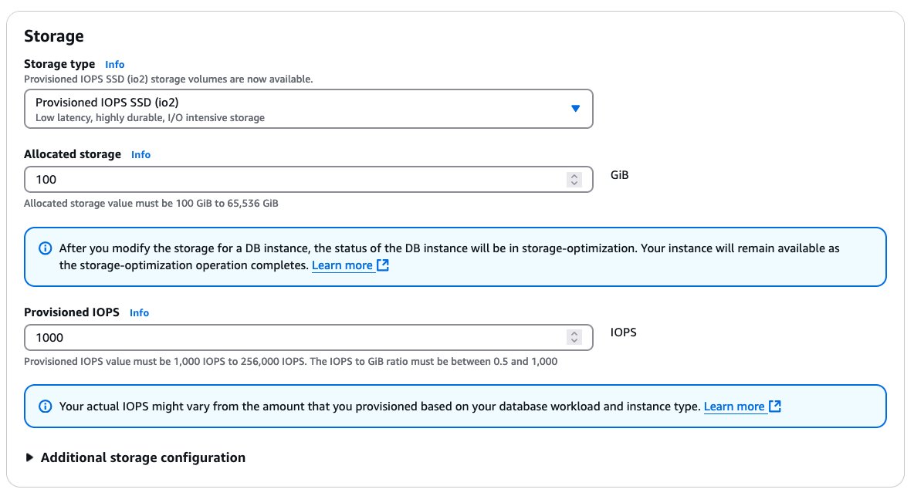
Task: Click 'Allocated storage value must be 100 GiB' hint
Action: (x=151, y=203)
